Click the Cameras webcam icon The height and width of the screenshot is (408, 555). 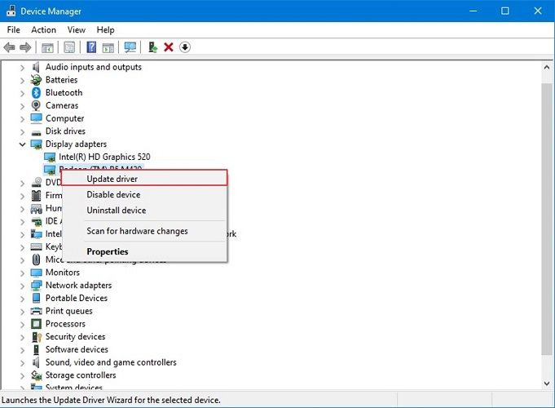36,105
